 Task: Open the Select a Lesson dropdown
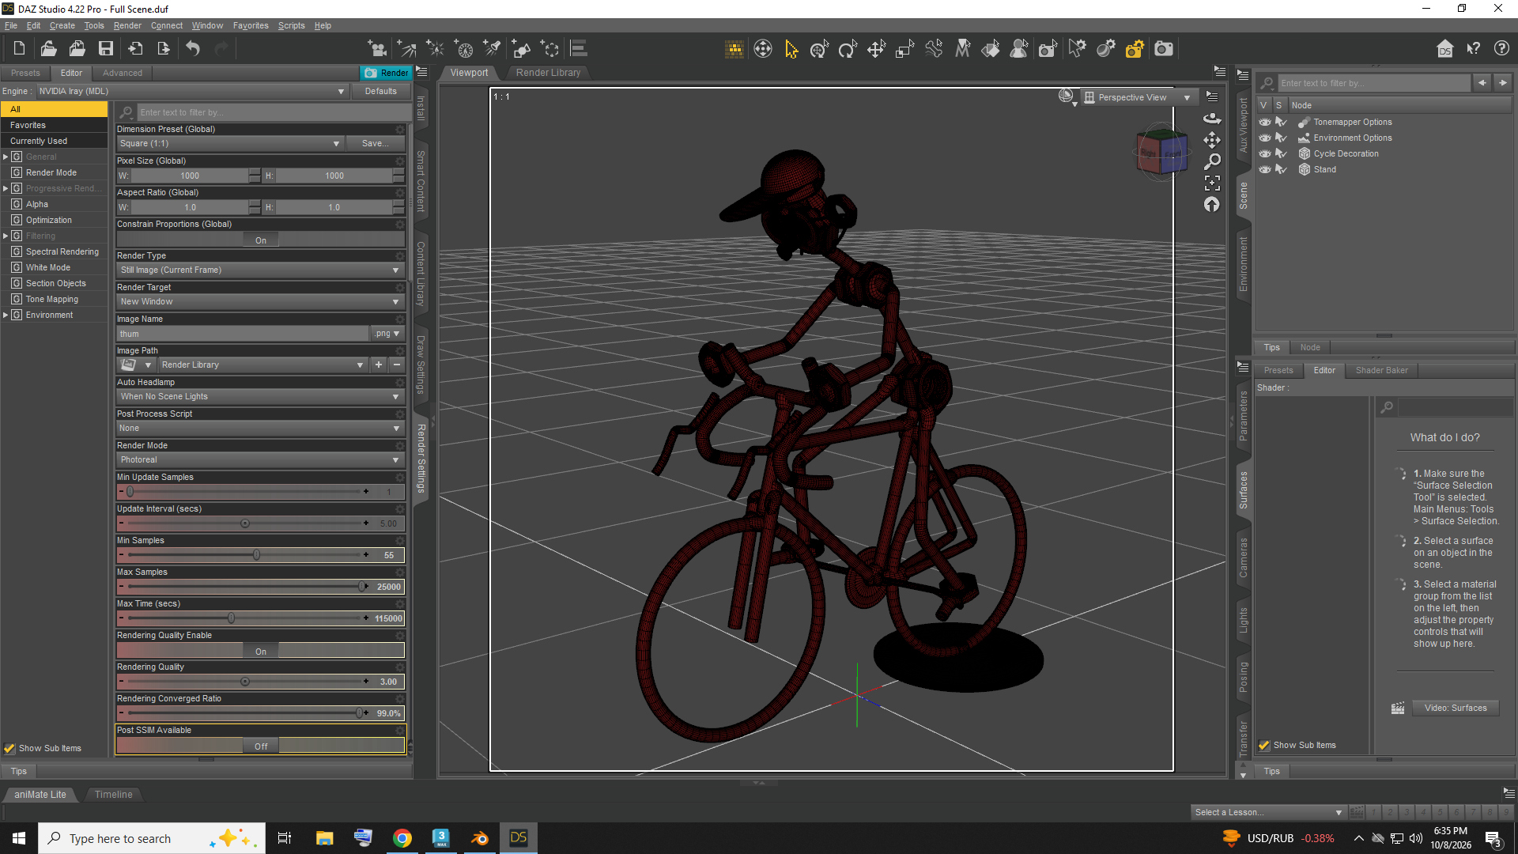pyautogui.click(x=1268, y=812)
